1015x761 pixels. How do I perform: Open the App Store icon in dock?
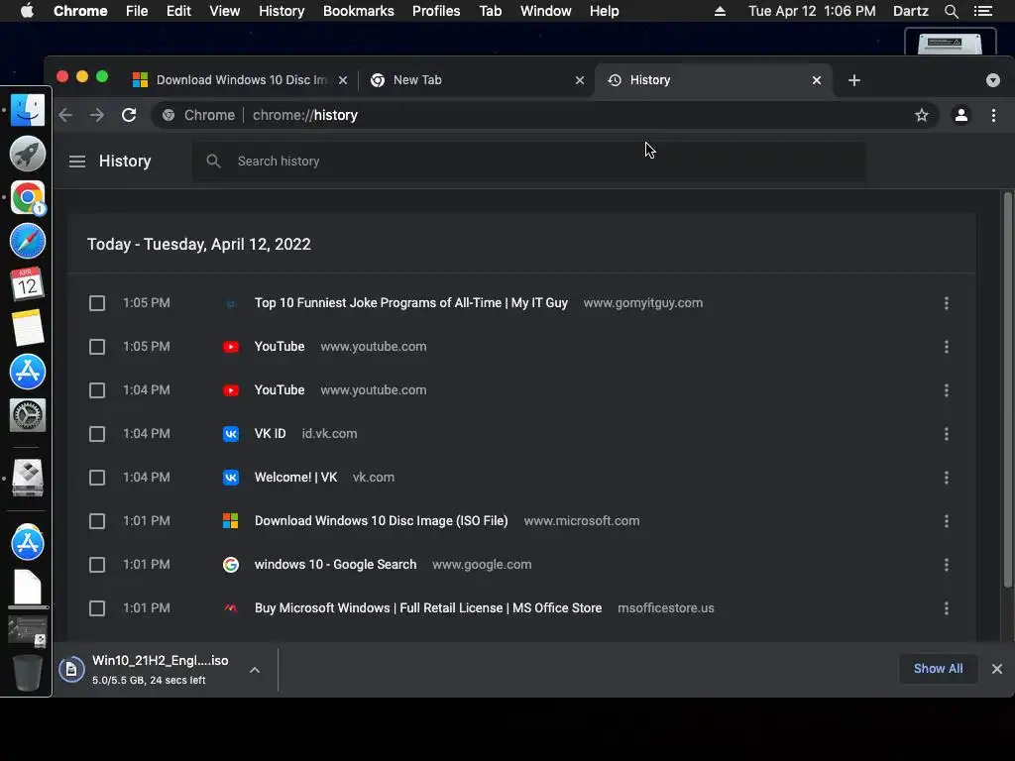(27, 372)
